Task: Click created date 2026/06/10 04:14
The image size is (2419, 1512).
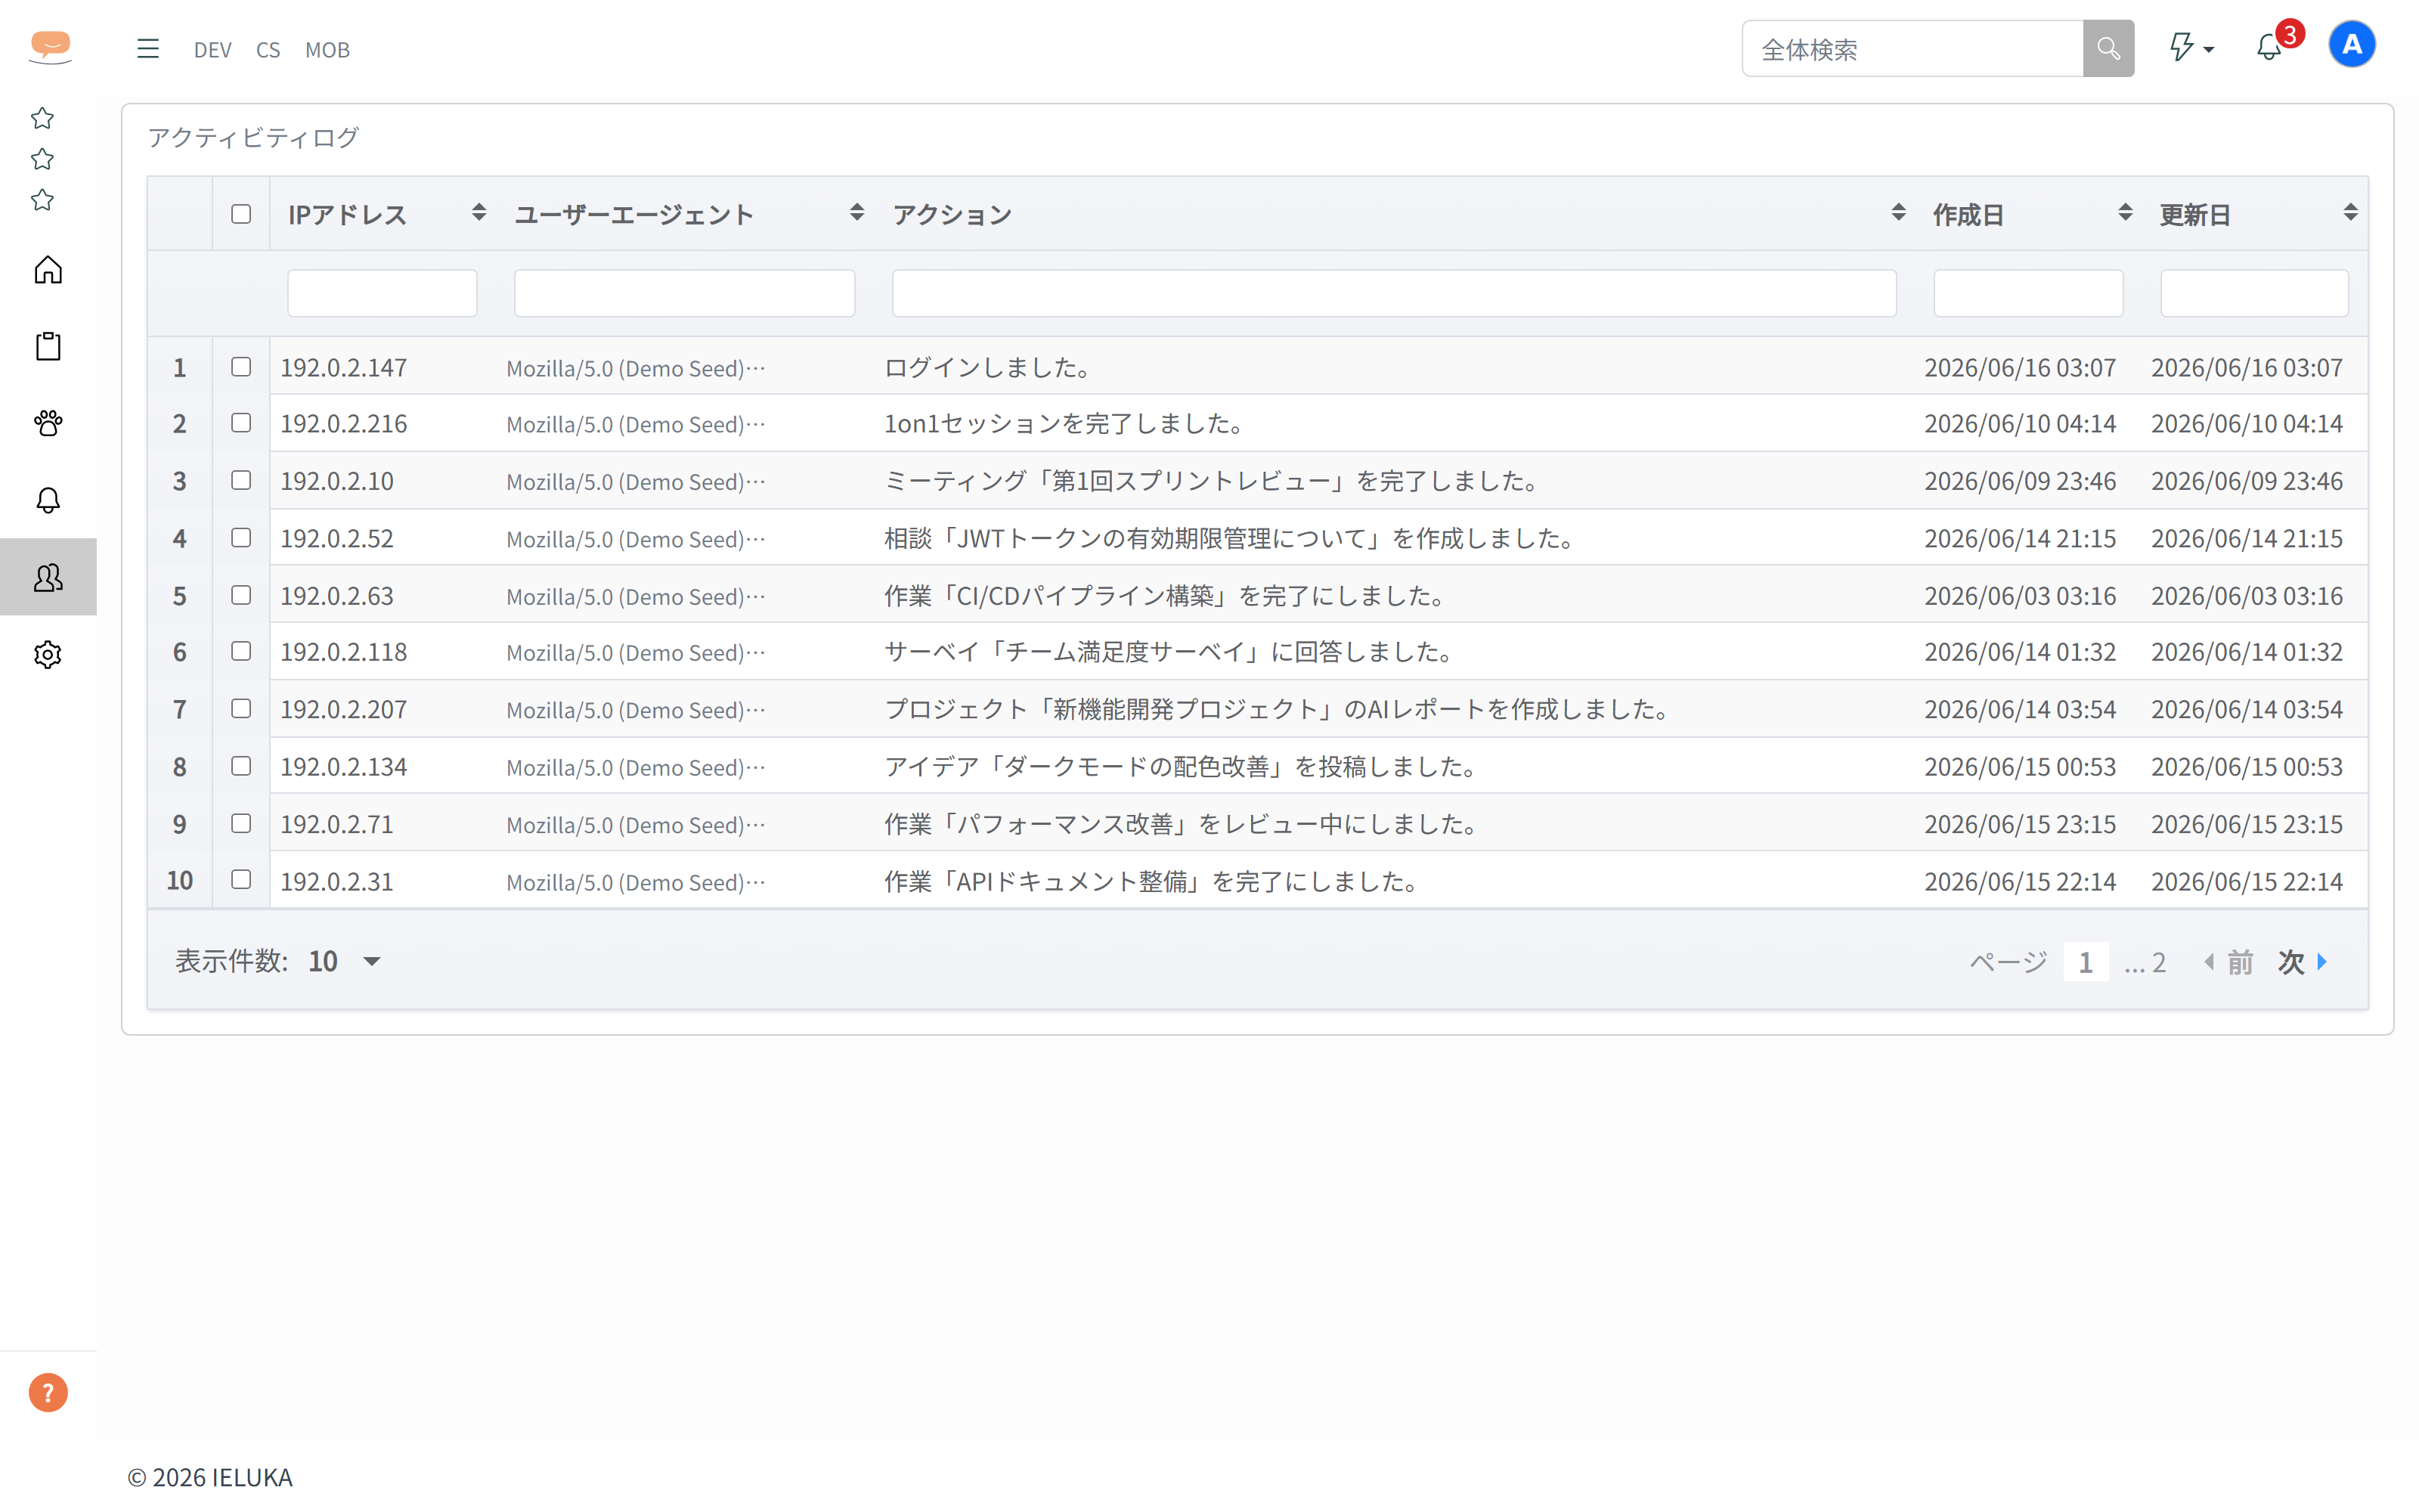Action: pos(2020,424)
